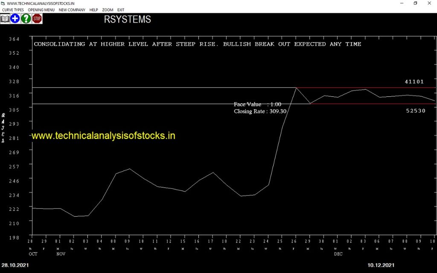The height and width of the screenshot is (273, 437).
Task: Select the NEW COMPANY menu
Action: tap(72, 10)
